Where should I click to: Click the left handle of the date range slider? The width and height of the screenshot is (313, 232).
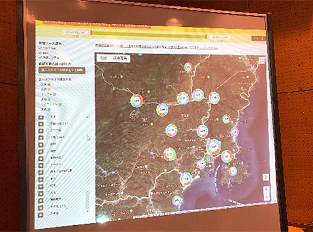pyautogui.click(x=91, y=32)
